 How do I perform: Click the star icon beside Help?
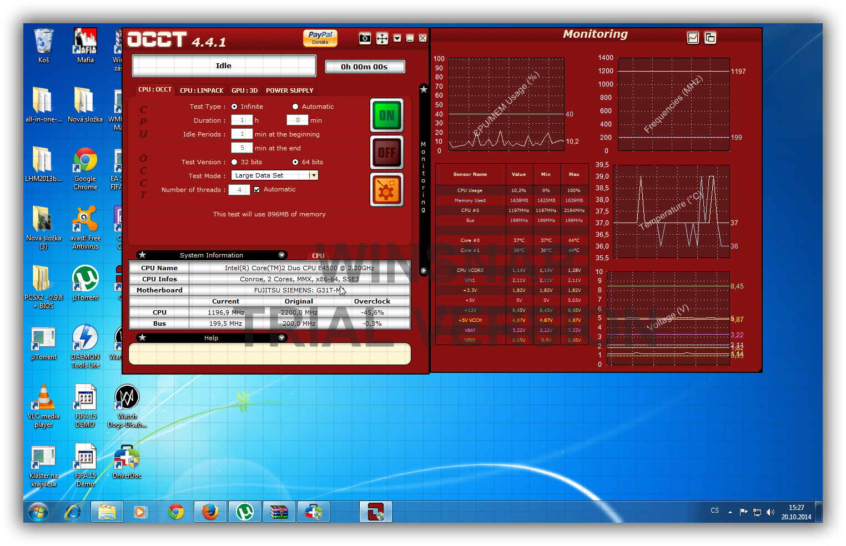(x=143, y=337)
